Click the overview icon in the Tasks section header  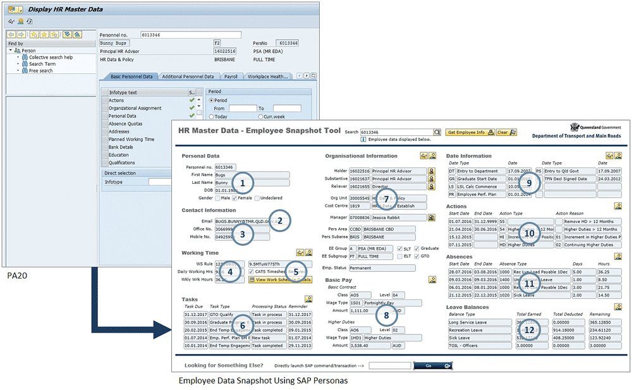coord(309,299)
